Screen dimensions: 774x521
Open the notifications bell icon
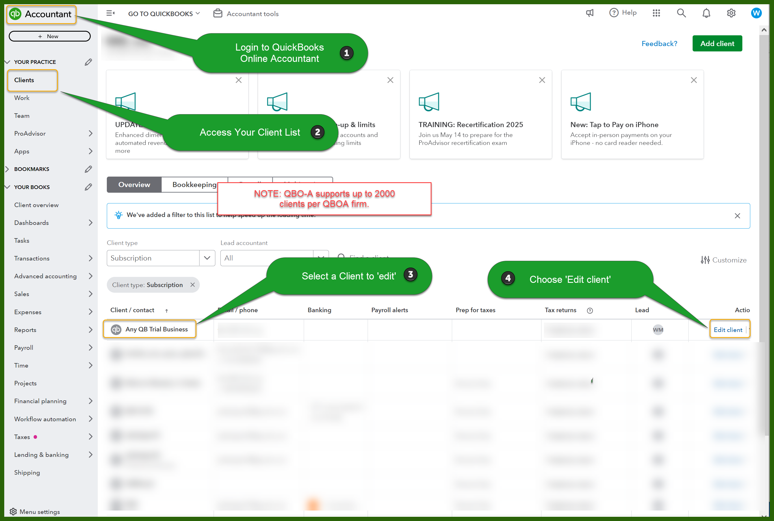(706, 13)
